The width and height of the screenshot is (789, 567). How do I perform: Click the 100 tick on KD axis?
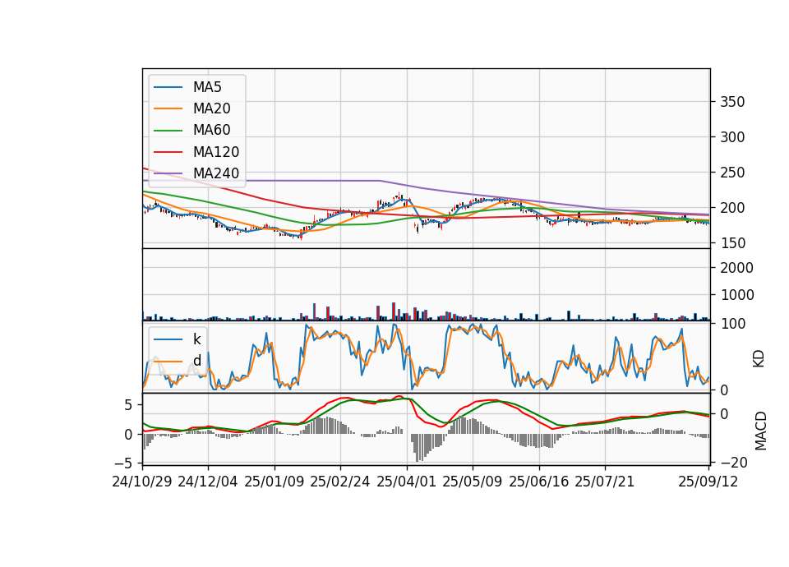tap(732, 324)
